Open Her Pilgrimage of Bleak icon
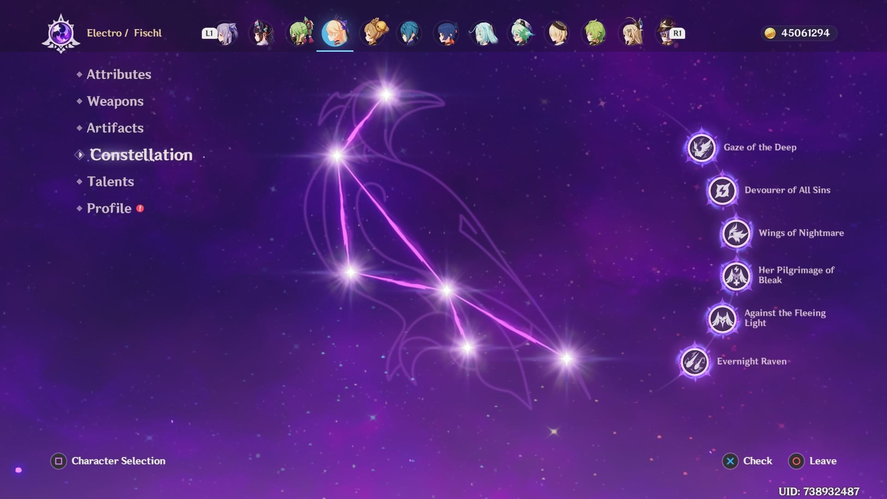887x499 pixels. click(x=736, y=276)
